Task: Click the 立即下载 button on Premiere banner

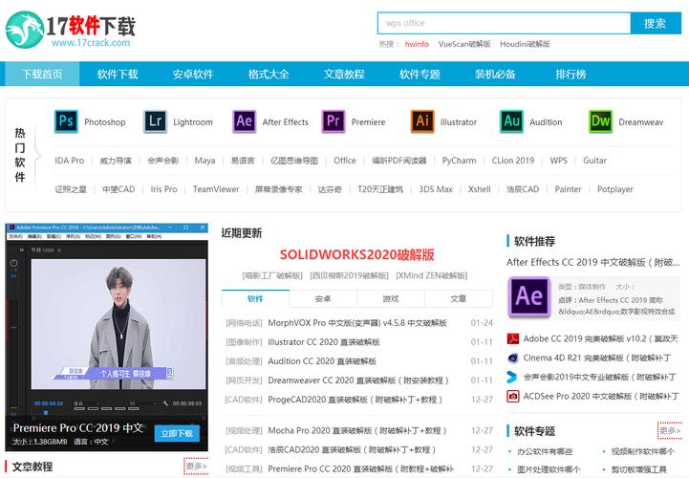Action: point(177,434)
